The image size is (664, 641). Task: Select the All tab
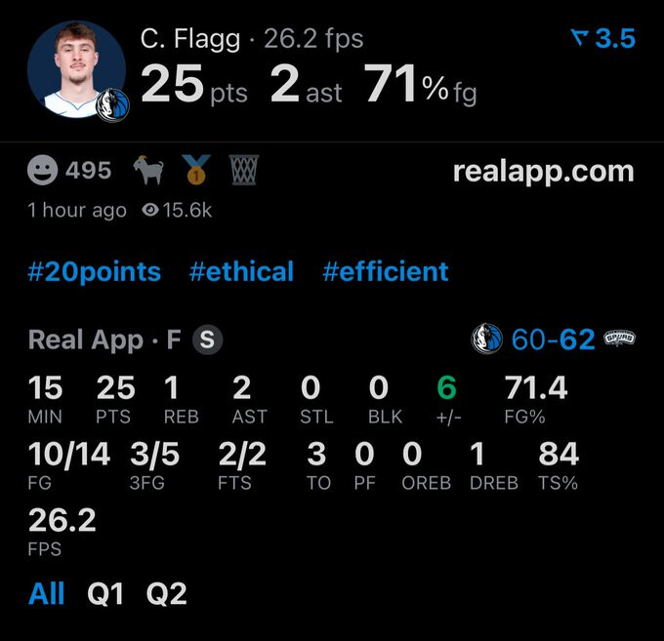coord(47,593)
